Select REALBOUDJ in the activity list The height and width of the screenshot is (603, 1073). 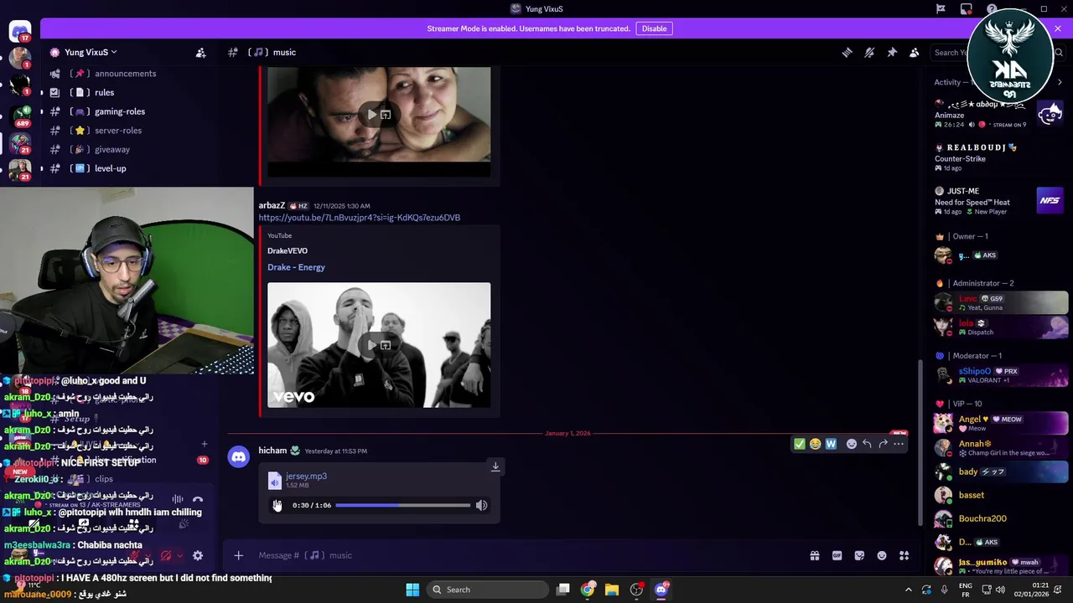[x=999, y=157]
